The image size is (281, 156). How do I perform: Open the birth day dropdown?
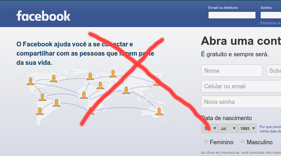pos(209,128)
